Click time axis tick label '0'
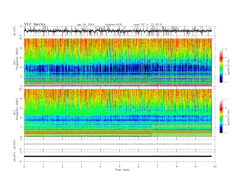This screenshot has height=187, width=242. click(24, 167)
